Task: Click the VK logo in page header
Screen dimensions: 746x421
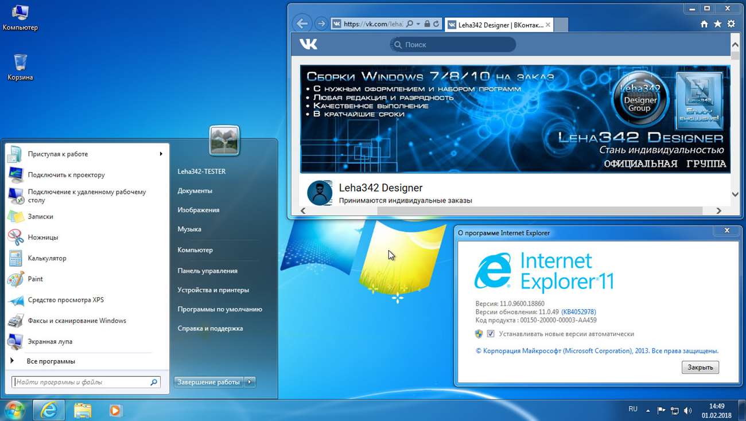Action: click(x=308, y=44)
